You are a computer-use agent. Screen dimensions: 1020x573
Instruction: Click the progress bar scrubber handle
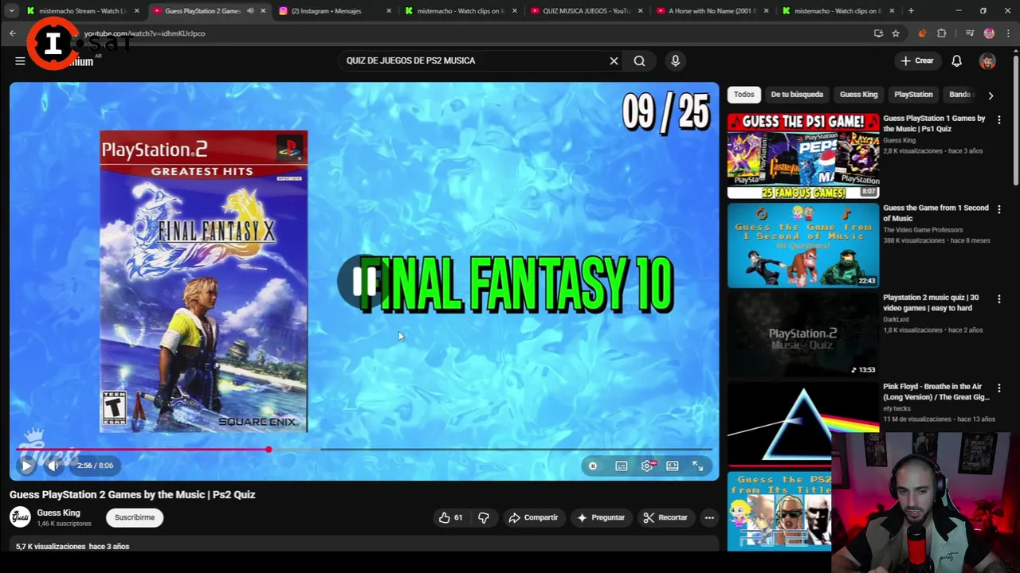269,450
